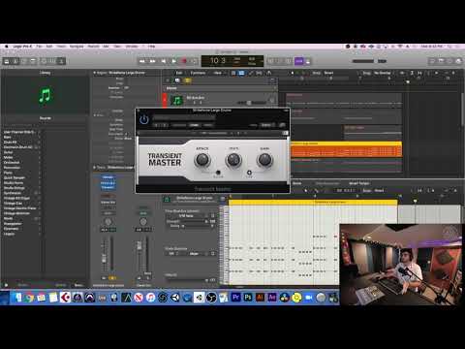Screen dimensions: 465x349
Task: Click the plugin window link icon
Action: coord(282,125)
